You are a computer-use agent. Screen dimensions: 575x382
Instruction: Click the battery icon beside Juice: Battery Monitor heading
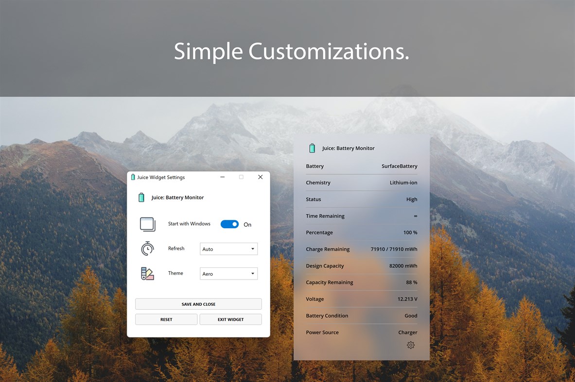(x=141, y=198)
